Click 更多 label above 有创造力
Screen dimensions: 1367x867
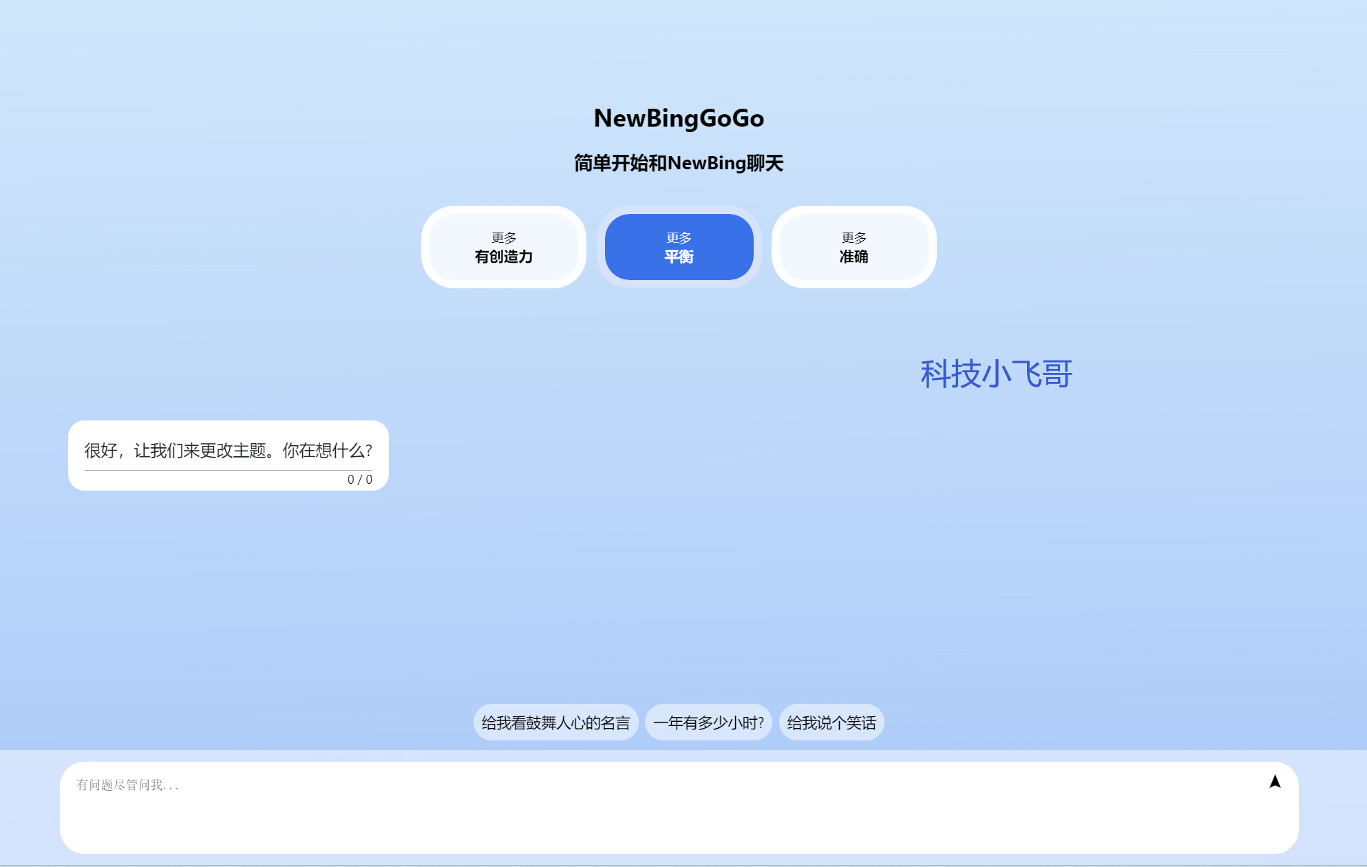point(503,237)
